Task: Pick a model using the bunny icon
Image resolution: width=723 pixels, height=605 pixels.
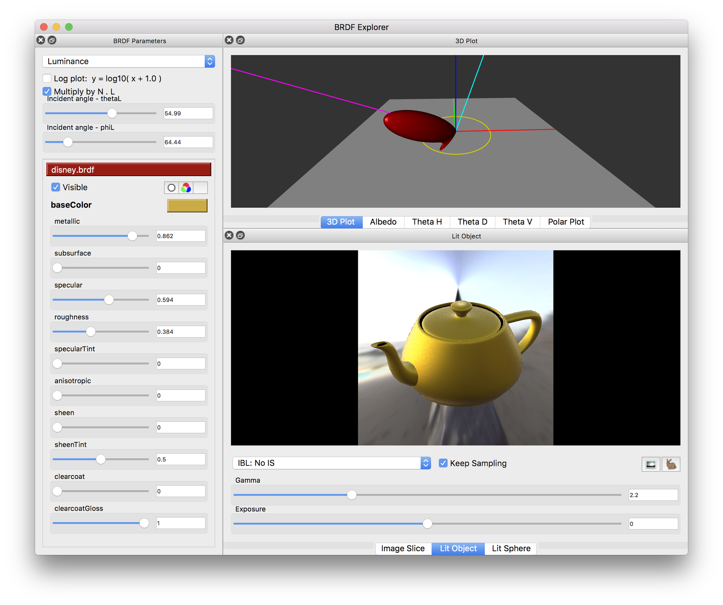Action: coord(671,464)
